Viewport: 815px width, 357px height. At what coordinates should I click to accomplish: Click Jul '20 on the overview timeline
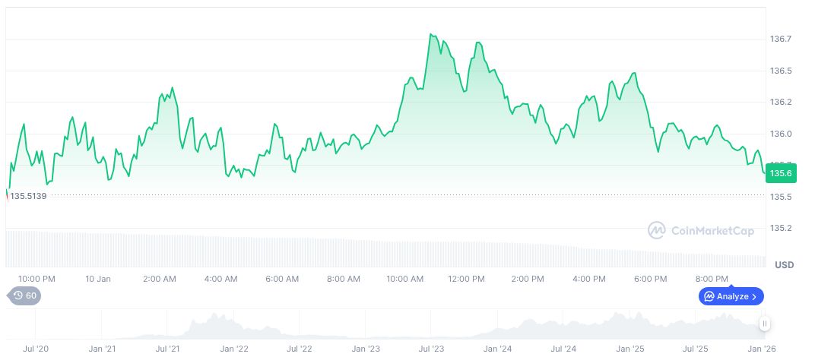(36, 349)
